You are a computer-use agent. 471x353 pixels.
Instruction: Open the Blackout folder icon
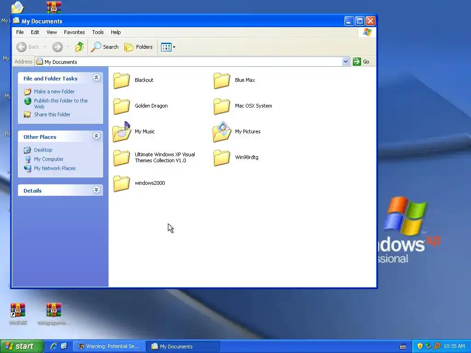121,80
